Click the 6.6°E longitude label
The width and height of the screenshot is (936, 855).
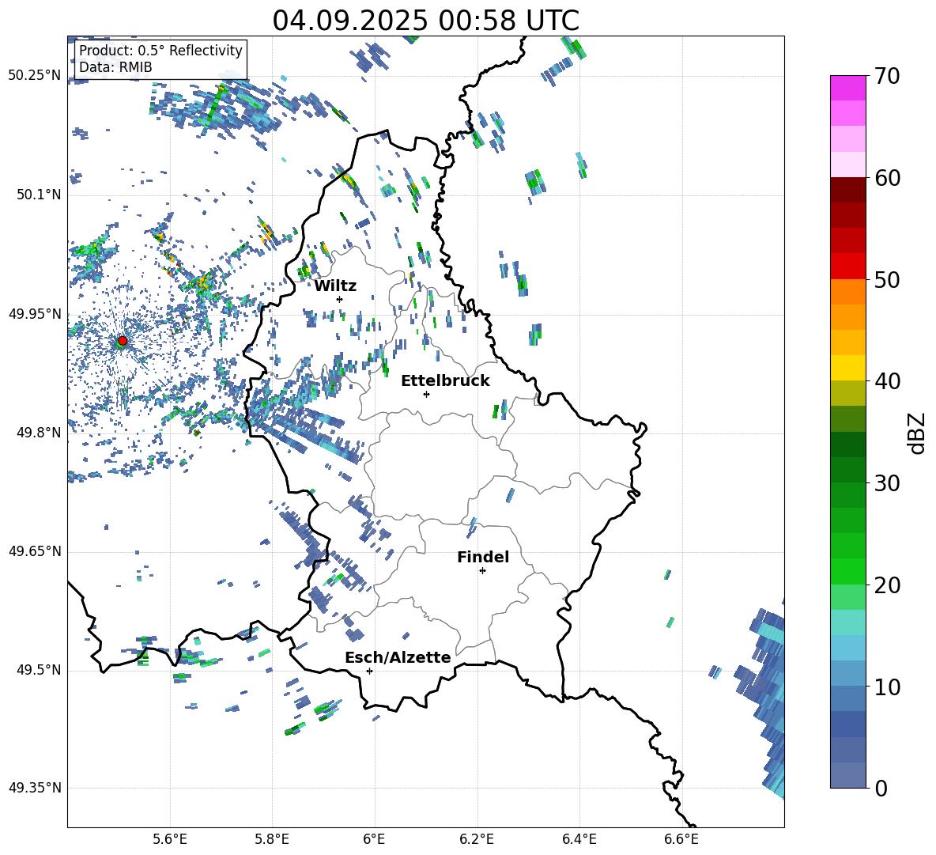(x=681, y=839)
